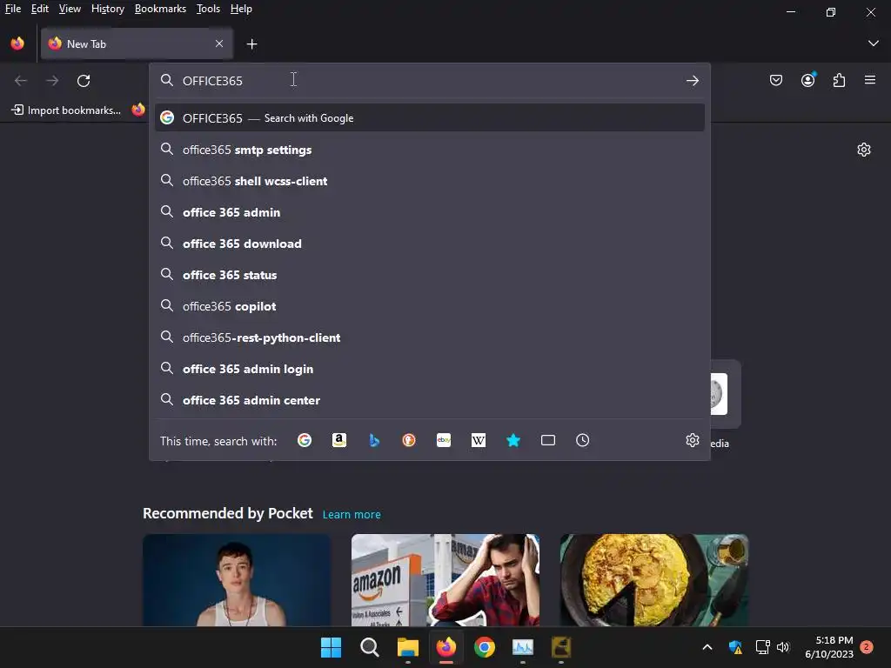This screenshot has width=891, height=668.
Task: Choose office365 smtp settings suggestion
Action: [429, 150]
